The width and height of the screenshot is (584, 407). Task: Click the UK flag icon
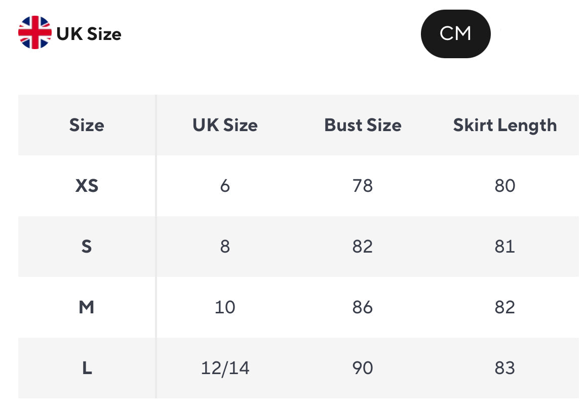34,33
